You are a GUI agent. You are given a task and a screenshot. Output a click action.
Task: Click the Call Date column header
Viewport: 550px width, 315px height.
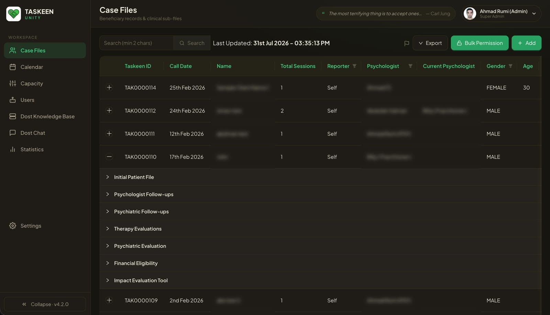click(180, 66)
